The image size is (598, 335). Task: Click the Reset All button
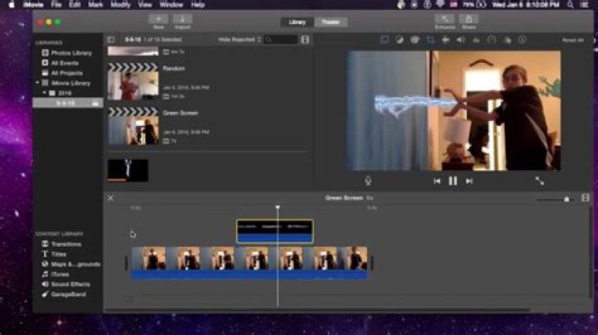coord(573,40)
